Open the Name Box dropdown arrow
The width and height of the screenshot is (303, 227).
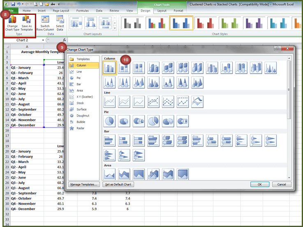click(43, 40)
